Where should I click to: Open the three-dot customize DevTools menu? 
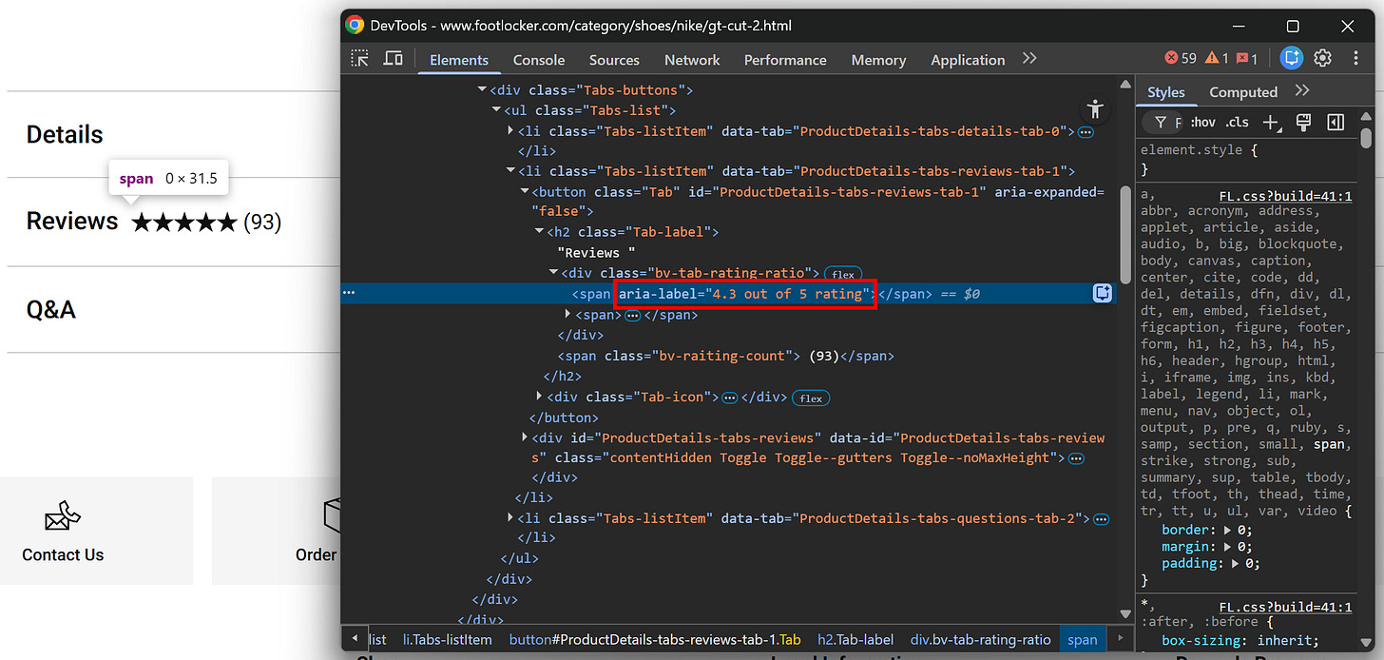click(x=1355, y=58)
